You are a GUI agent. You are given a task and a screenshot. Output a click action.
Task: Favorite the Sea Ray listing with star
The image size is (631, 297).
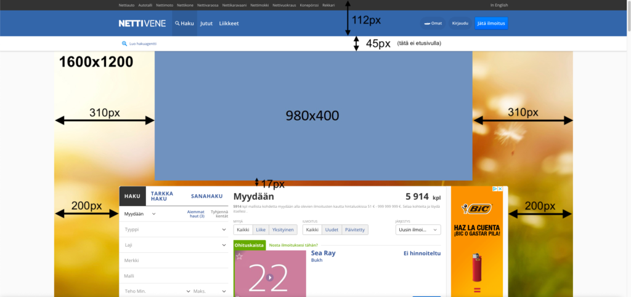(240, 256)
